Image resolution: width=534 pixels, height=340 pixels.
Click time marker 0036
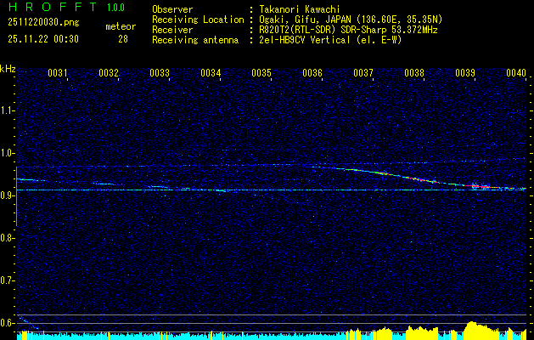(312, 73)
